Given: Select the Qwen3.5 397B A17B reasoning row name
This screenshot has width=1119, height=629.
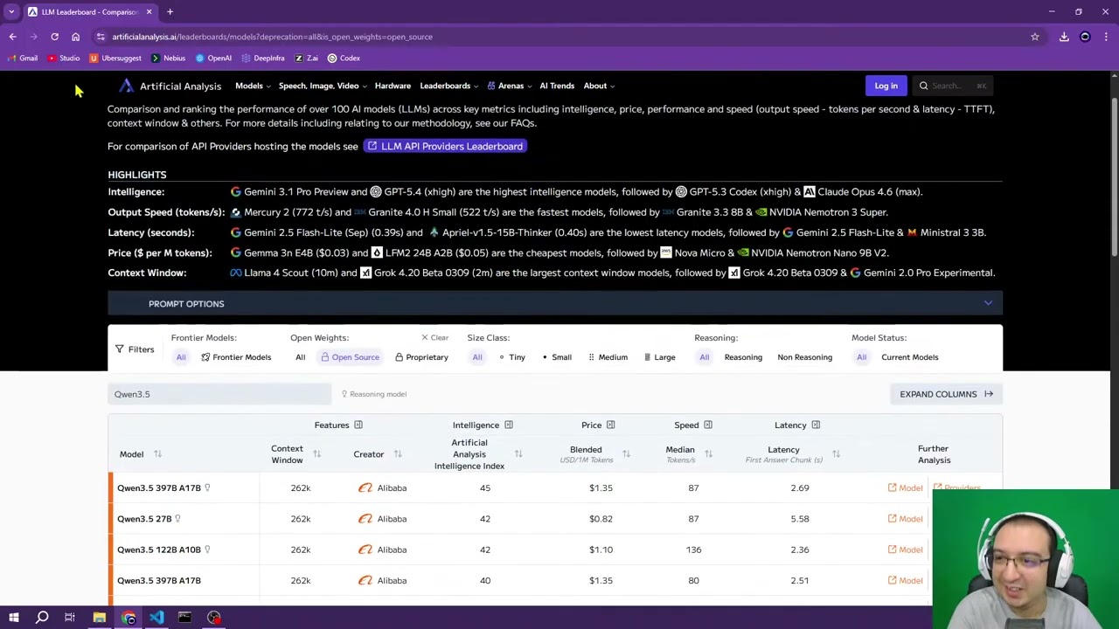Looking at the screenshot, I should [x=159, y=487].
